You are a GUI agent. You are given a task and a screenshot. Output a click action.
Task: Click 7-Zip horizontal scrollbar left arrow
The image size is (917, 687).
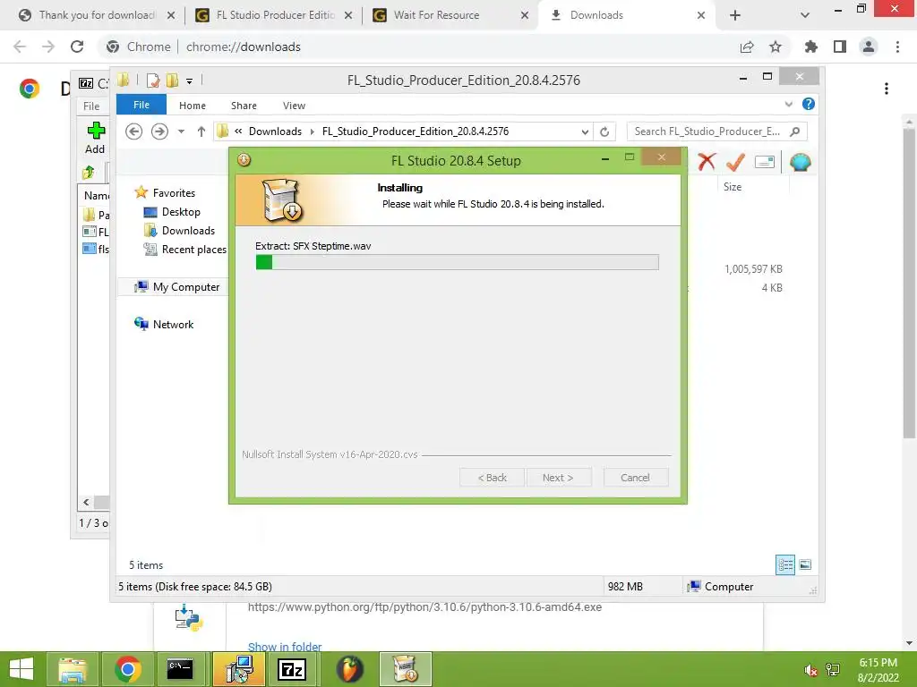click(86, 502)
